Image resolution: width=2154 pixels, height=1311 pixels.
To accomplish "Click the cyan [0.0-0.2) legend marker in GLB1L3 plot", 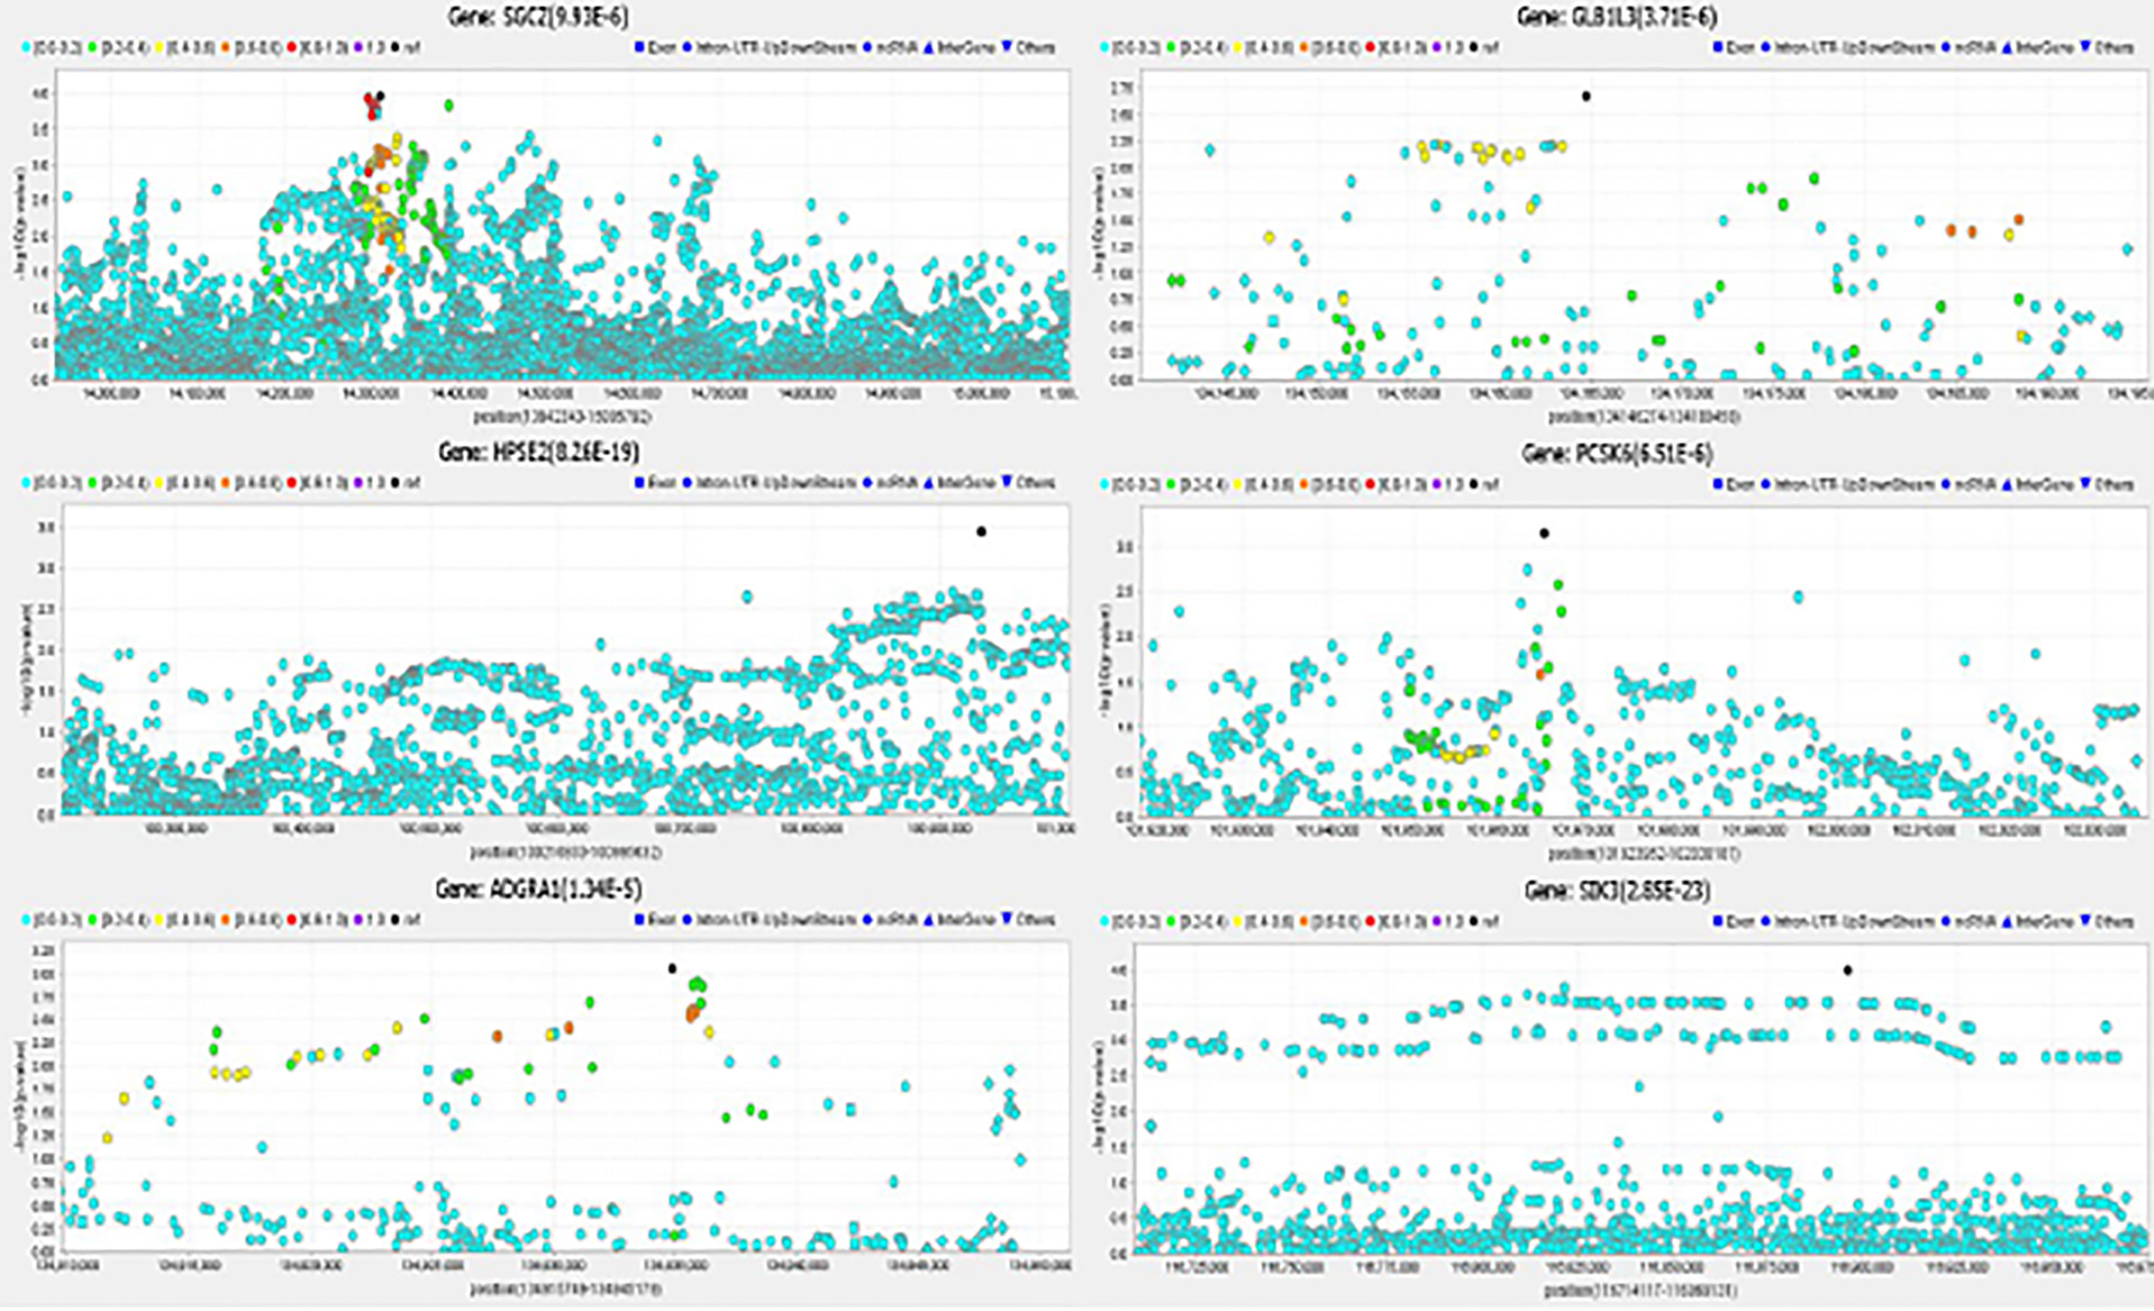I will click(1105, 47).
